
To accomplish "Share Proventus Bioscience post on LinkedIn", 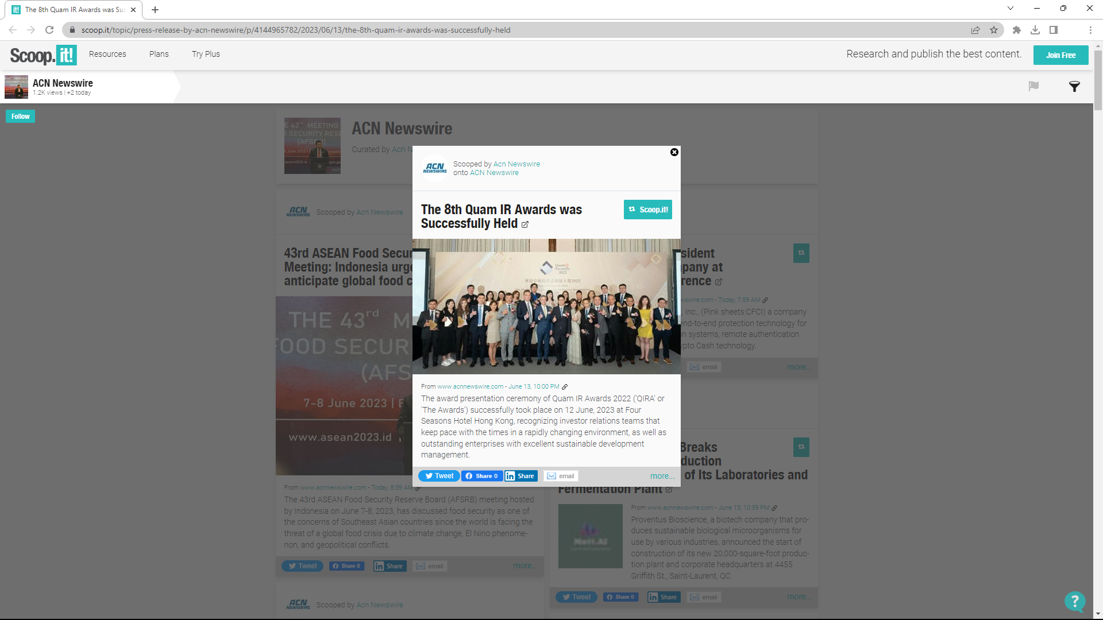I will tap(664, 597).
